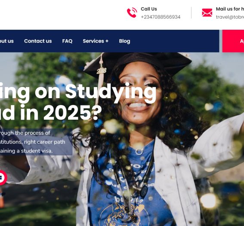
Task: Click the Mail us for help label
Action: coord(230,9)
